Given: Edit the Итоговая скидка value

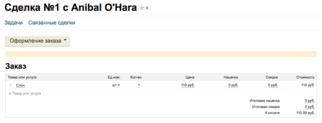Looking at the screenshot, I should point(309,107).
